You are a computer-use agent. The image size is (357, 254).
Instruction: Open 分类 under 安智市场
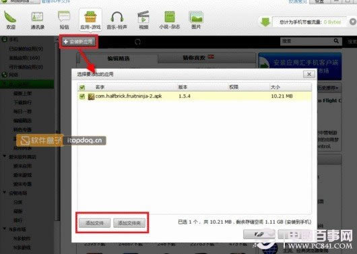click(x=18, y=202)
